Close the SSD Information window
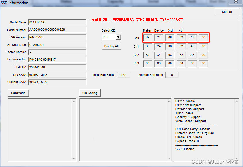The width and height of the screenshot is (243, 167). click(x=236, y=2)
